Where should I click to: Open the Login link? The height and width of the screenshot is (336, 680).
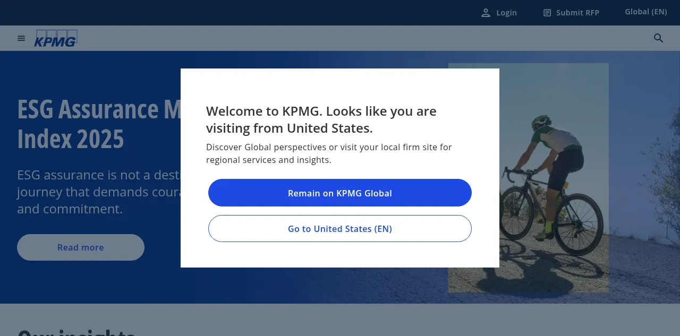click(499, 13)
